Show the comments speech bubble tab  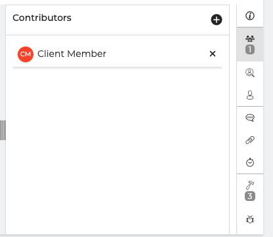click(x=250, y=118)
